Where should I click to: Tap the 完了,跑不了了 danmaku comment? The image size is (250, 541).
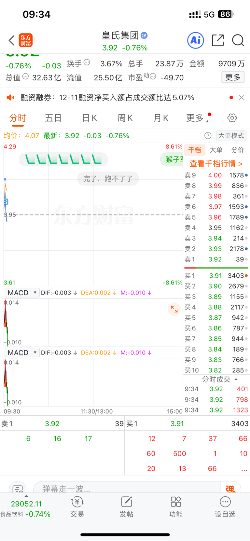pyautogui.click(x=108, y=178)
